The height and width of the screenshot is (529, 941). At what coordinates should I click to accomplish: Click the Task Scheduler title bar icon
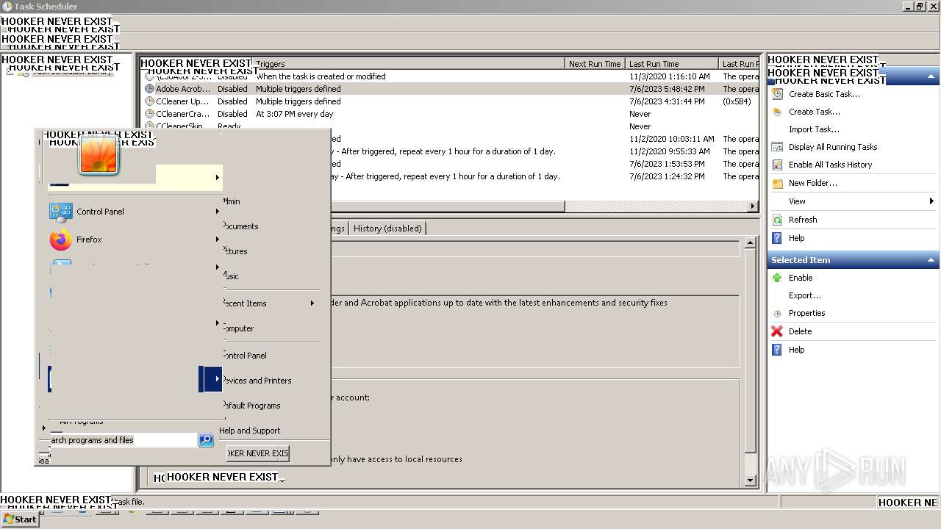(x=7, y=6)
